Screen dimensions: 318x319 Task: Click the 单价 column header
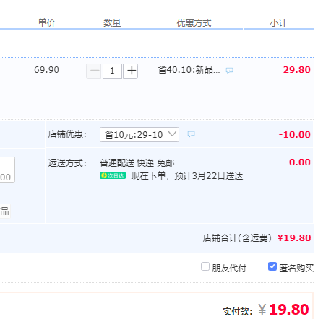pyautogui.click(x=46, y=23)
